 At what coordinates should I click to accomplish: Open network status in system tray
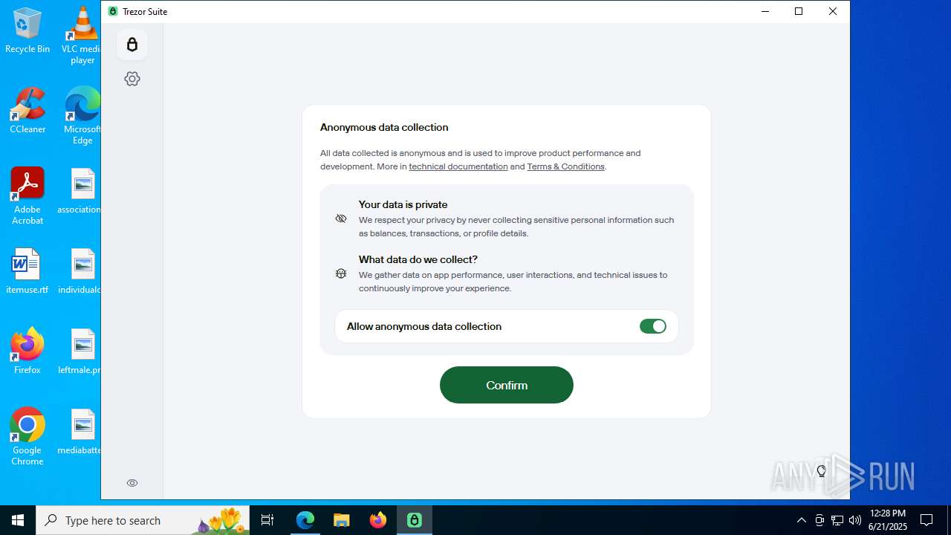pos(837,520)
